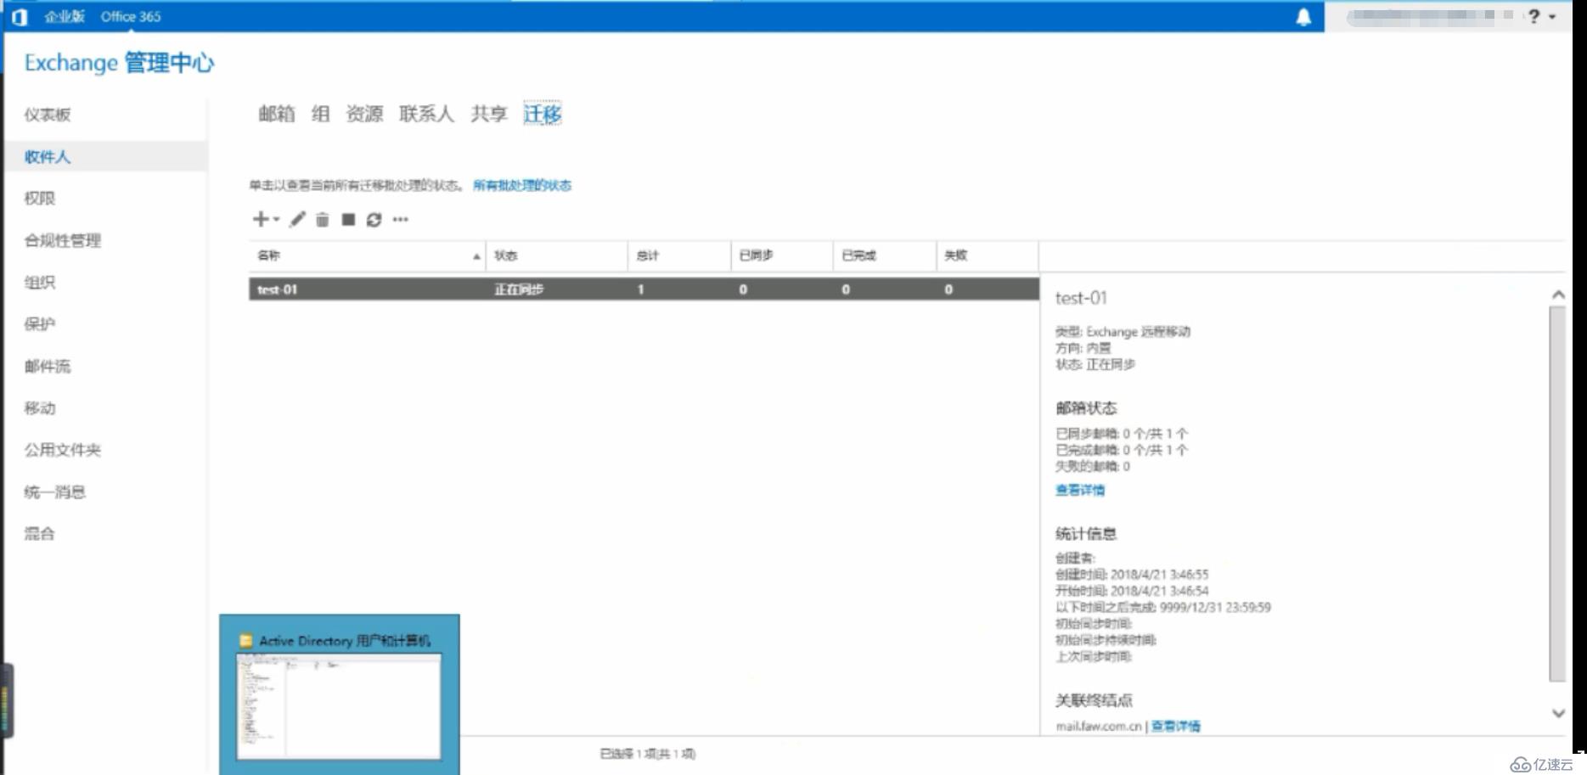
Task: Click the details pane scroll up arrow
Action: coord(1558,295)
